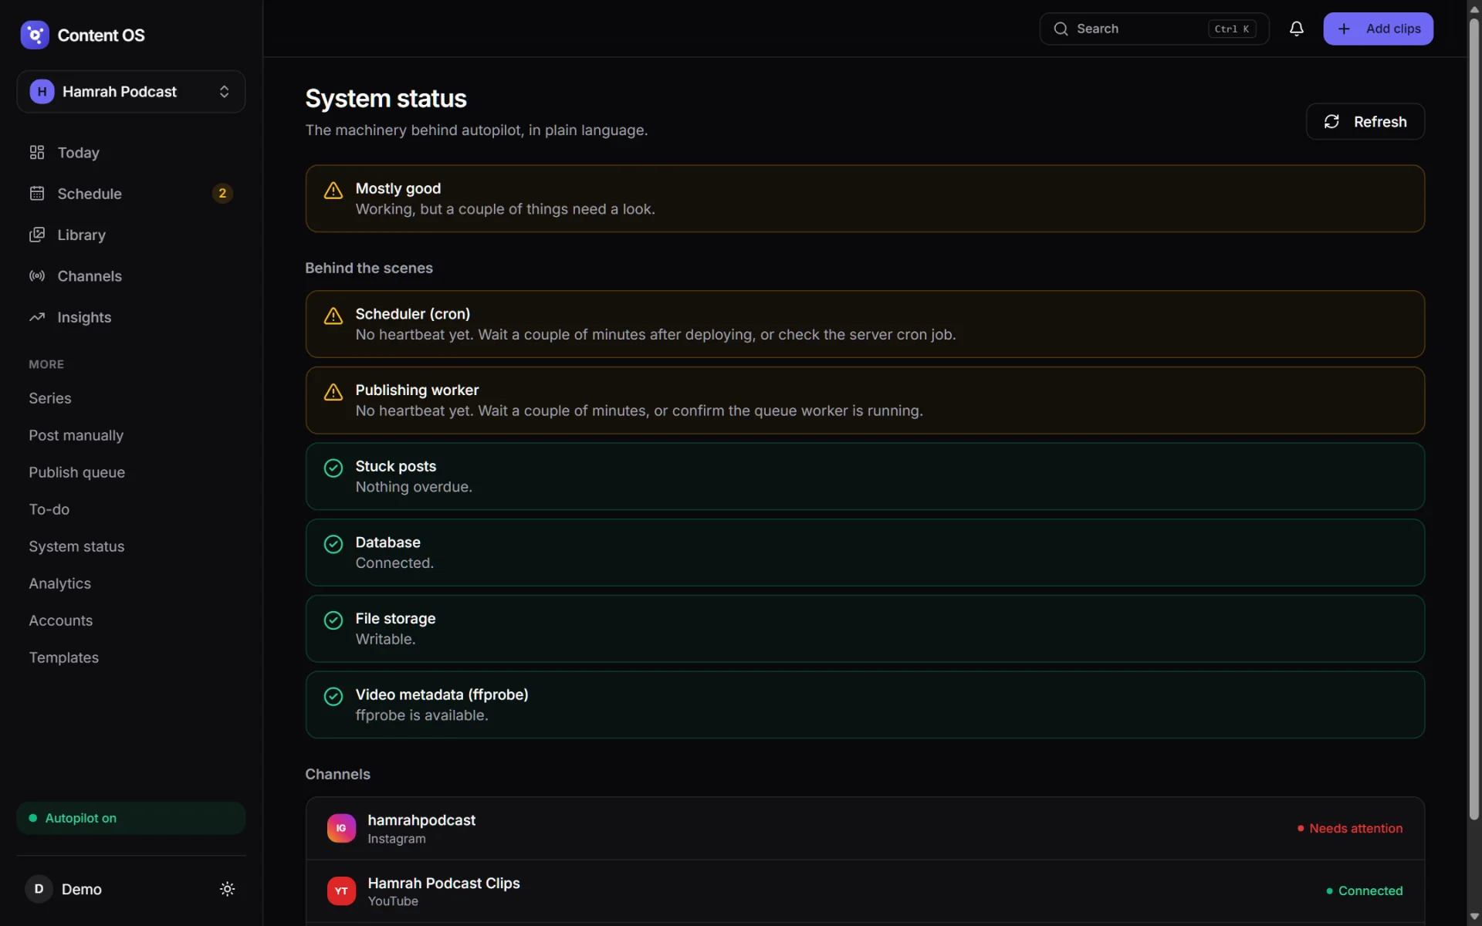Click the Instagram IG channel icon

341,828
